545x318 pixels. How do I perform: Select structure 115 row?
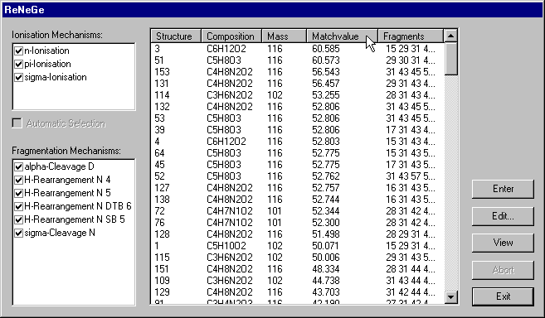pyautogui.click(x=298, y=258)
